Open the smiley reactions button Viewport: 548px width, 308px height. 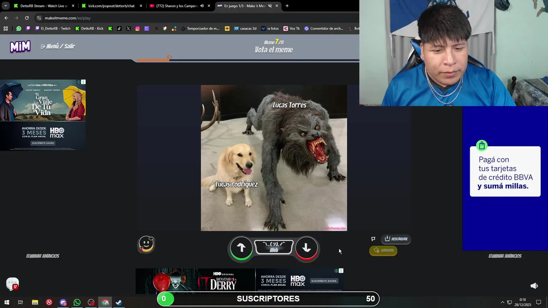(146, 244)
